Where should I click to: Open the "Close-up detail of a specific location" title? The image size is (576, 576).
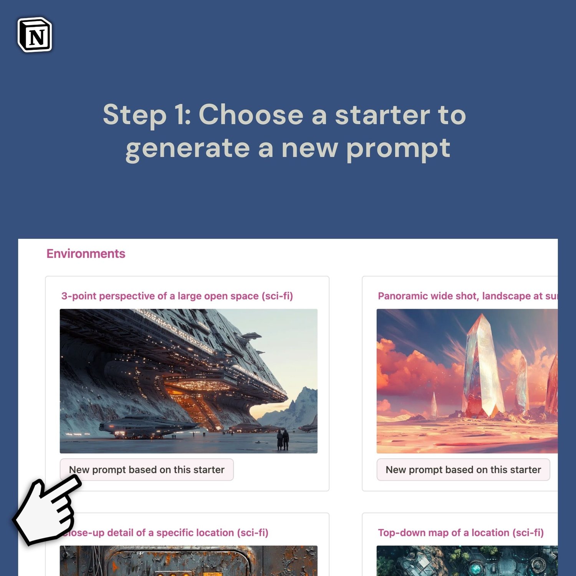click(x=165, y=533)
